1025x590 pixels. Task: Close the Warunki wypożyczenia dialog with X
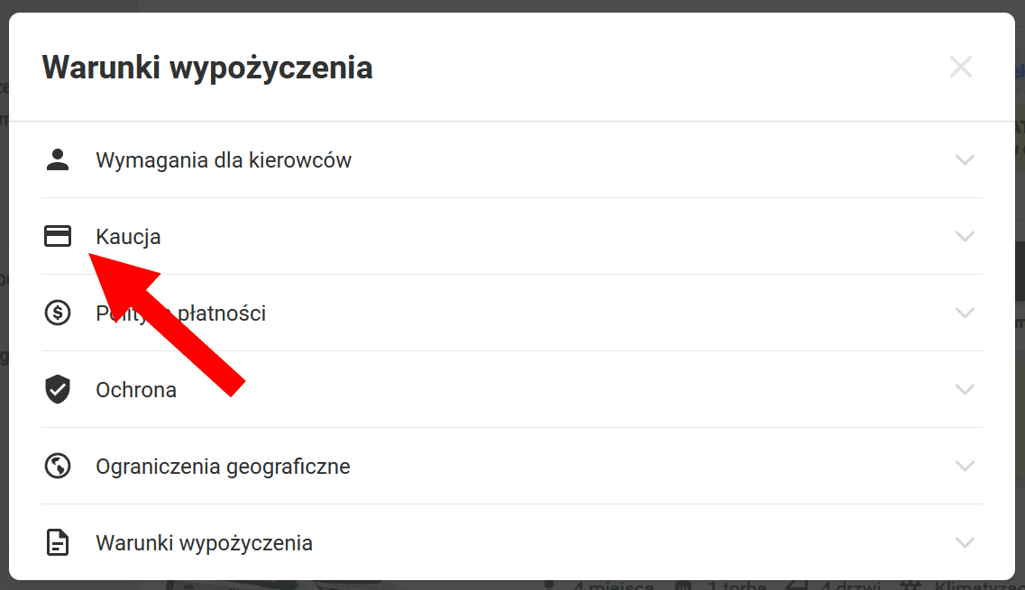pos(960,67)
